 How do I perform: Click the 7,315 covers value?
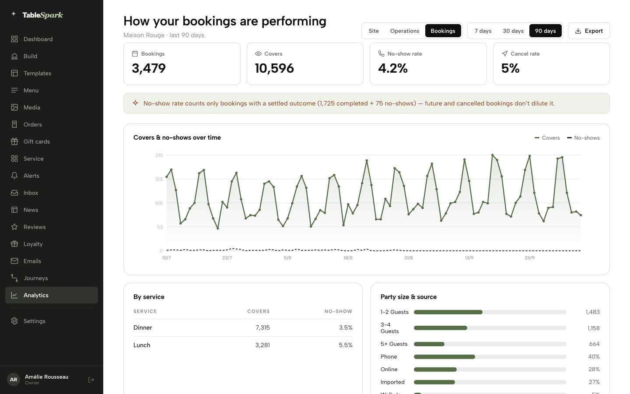click(262, 327)
